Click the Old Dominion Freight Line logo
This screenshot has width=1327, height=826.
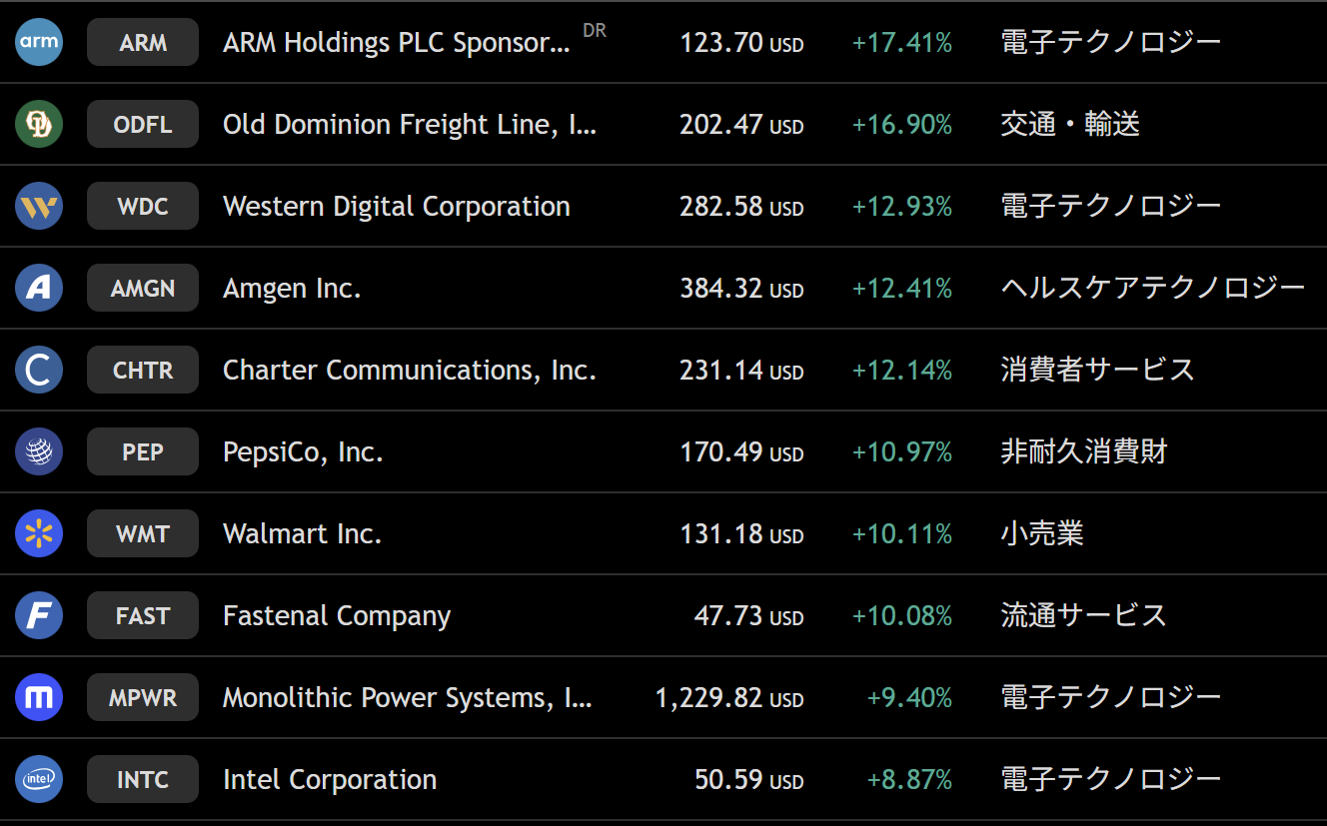pyautogui.click(x=39, y=124)
